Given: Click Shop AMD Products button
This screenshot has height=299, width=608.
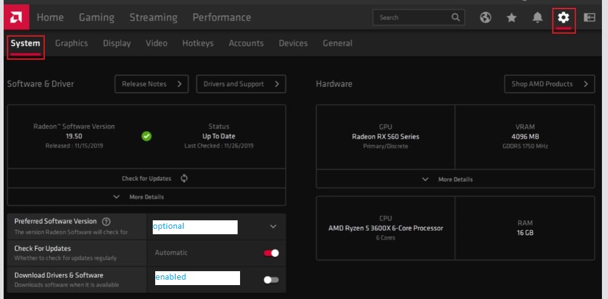Looking at the screenshot, I should point(549,84).
